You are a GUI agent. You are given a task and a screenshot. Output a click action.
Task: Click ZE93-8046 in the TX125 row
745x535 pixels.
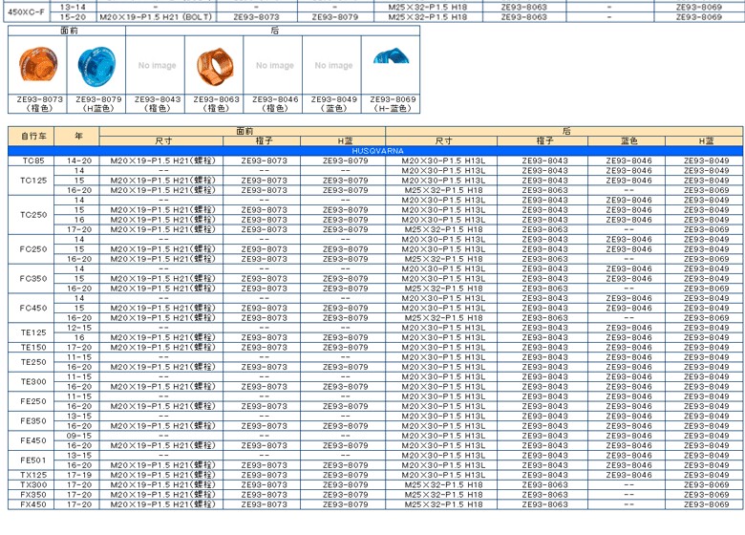point(628,475)
